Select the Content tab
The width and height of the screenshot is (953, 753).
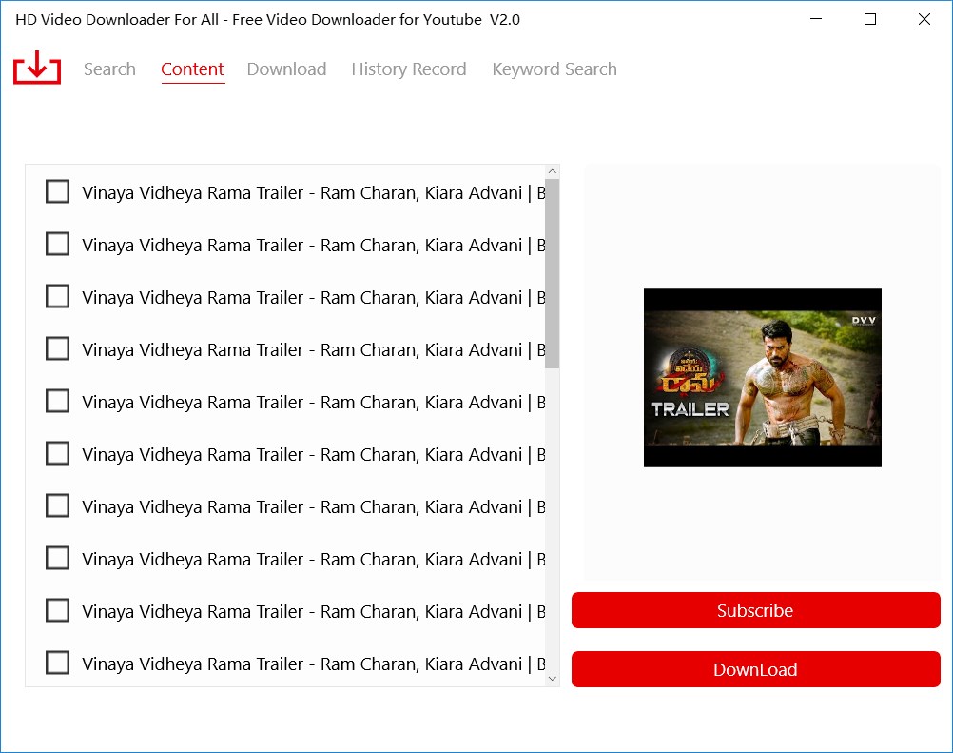tap(192, 69)
